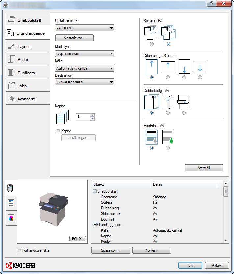Screen dimensions: 234x274
Task: Select the Stående orientation radio button
Action: 152,77
